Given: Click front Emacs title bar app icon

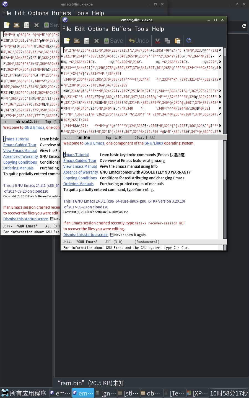Looking at the screenshot, I should [x=65, y=20].
